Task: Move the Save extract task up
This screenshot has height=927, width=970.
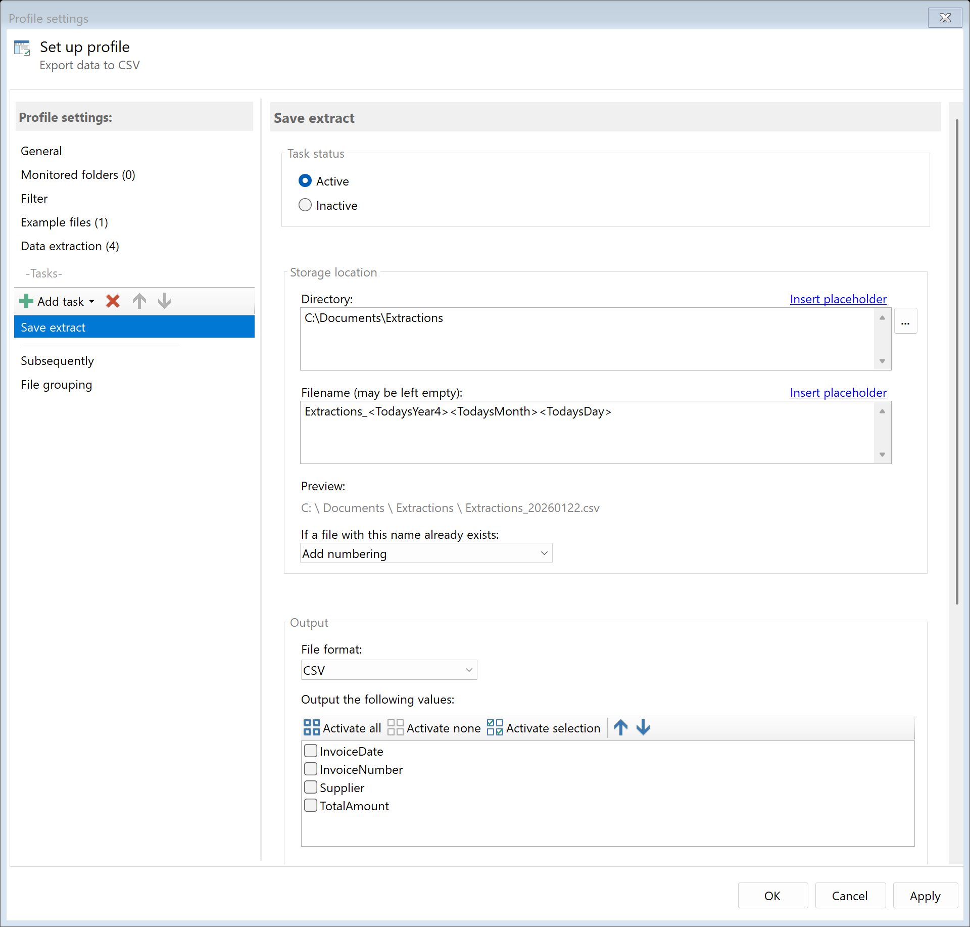Action: 139,301
